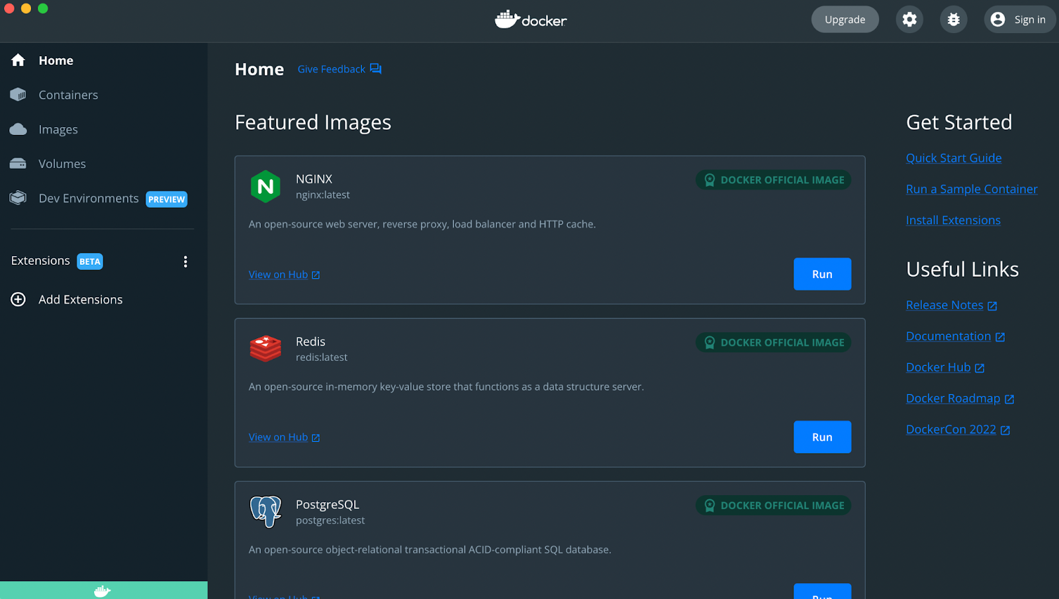Run the Redis image
Viewport: 1059px width, 599px height.
point(822,437)
